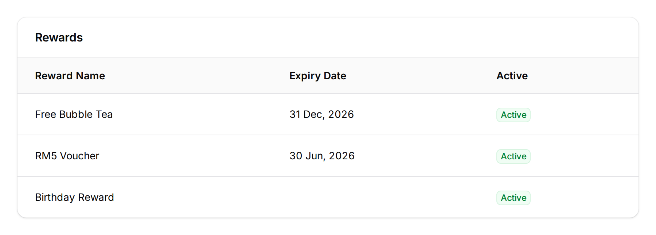The image size is (656, 235).
Task: Toggle Active badge for Free Bubble Tea
Action: point(513,115)
